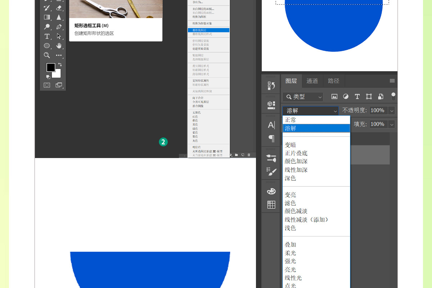Expand the 填充 fill dropdown arrow

pyautogui.click(x=392, y=124)
